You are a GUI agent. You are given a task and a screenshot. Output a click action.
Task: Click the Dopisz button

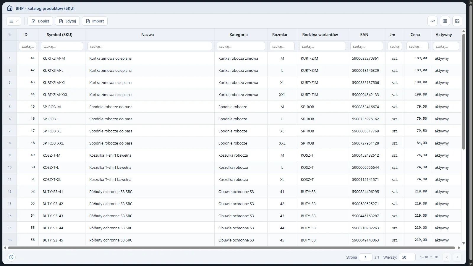tap(40, 21)
